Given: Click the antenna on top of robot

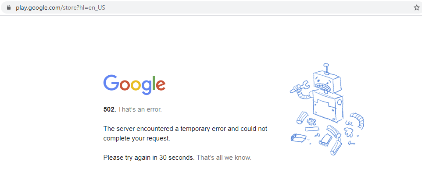Looking at the screenshot, I should pyautogui.click(x=327, y=69).
